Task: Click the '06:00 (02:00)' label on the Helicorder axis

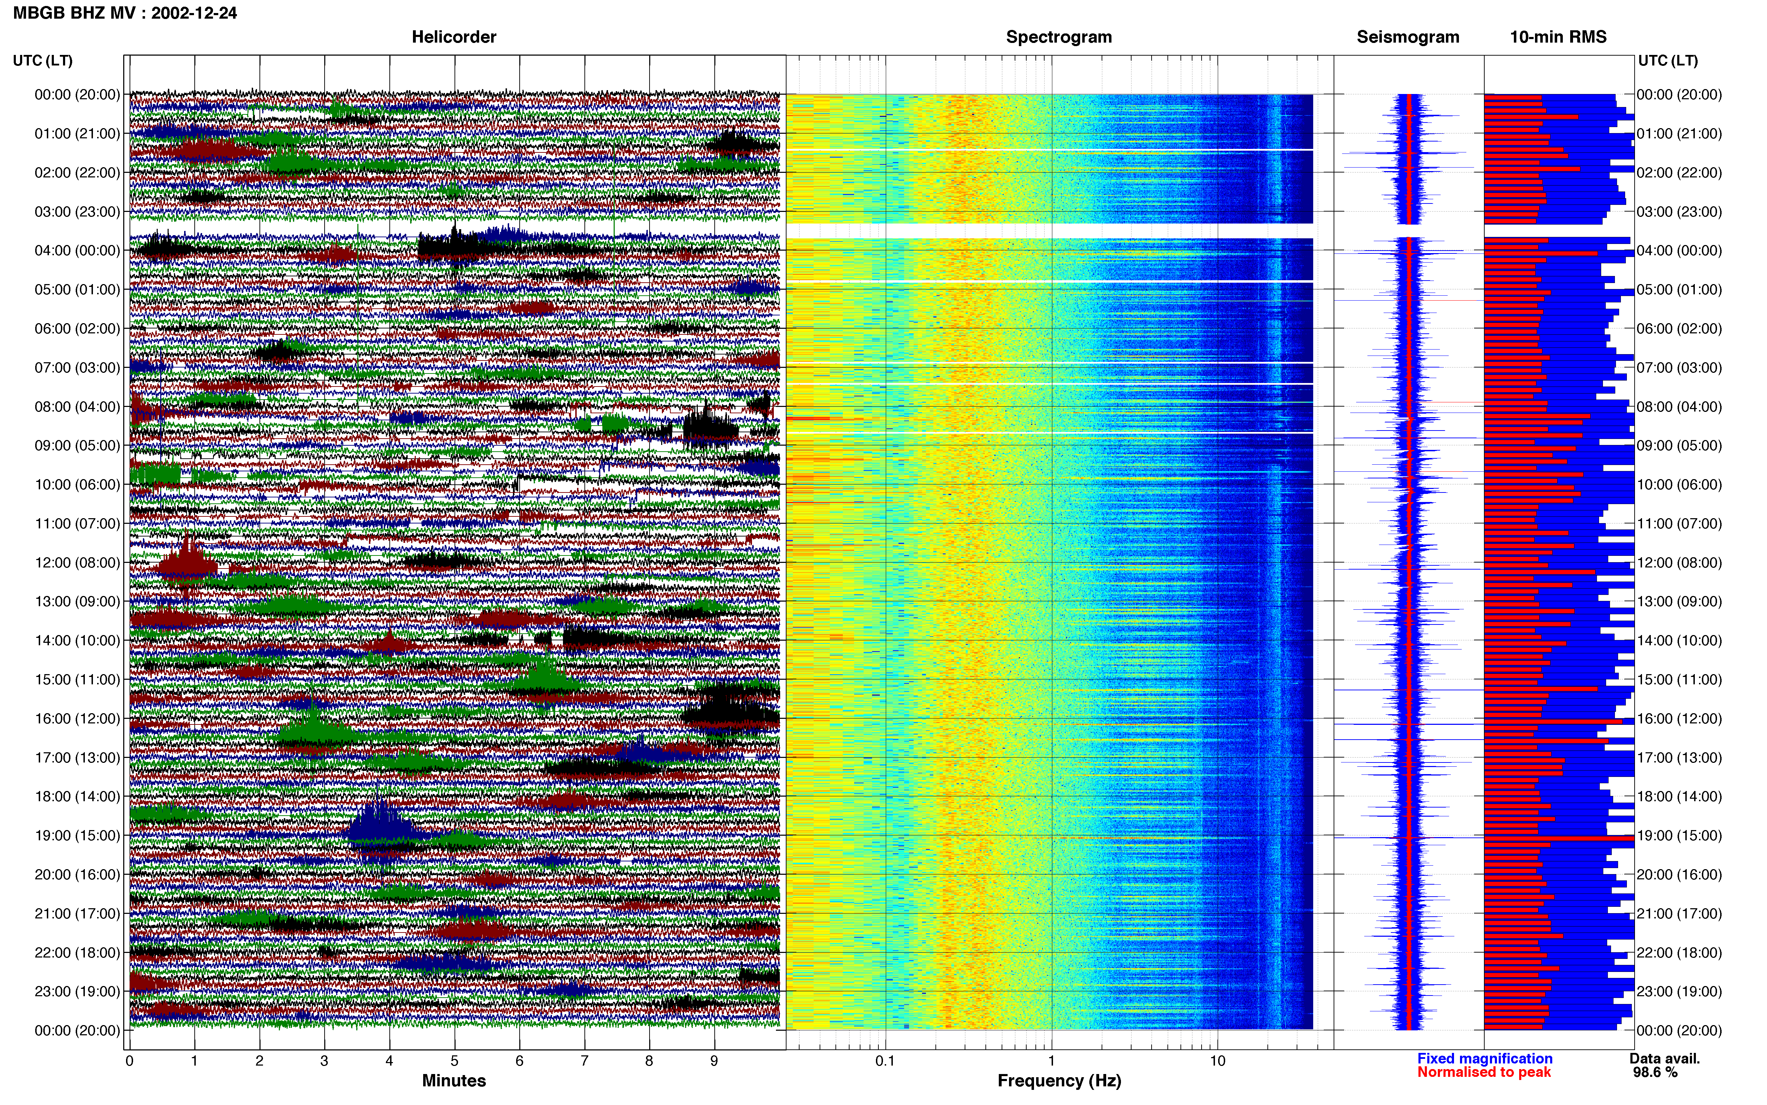Action: point(77,329)
